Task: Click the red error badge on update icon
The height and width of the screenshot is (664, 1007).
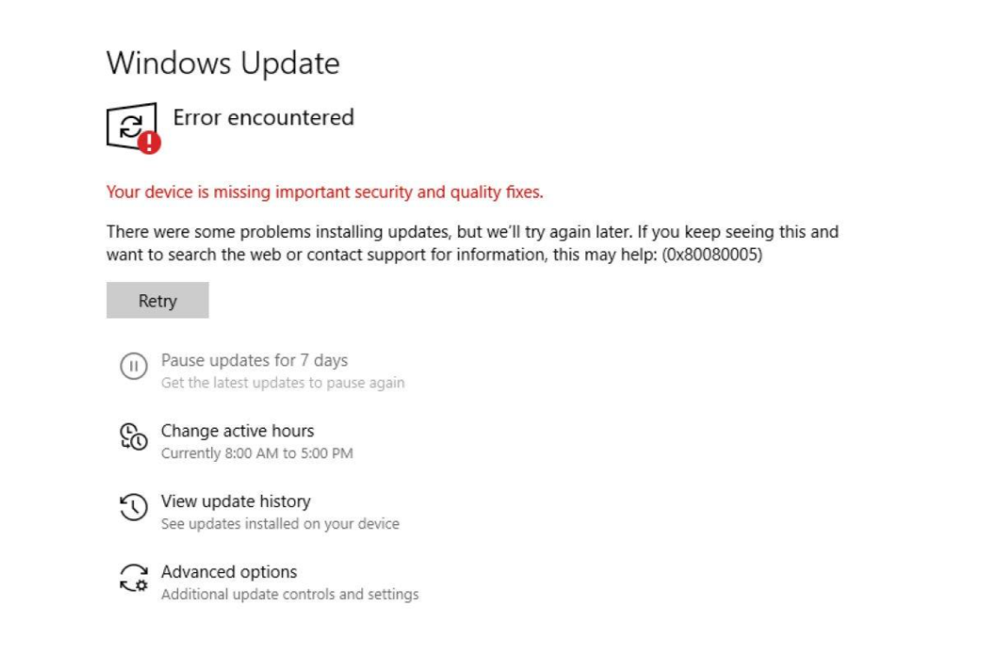Action: (149, 141)
